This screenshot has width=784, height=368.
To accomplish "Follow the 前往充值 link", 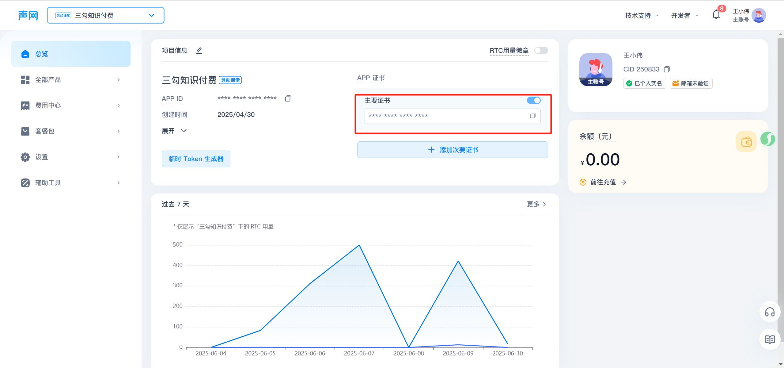I will pos(603,182).
